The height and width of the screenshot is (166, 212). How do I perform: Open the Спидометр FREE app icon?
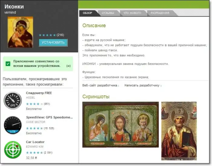[13, 100]
